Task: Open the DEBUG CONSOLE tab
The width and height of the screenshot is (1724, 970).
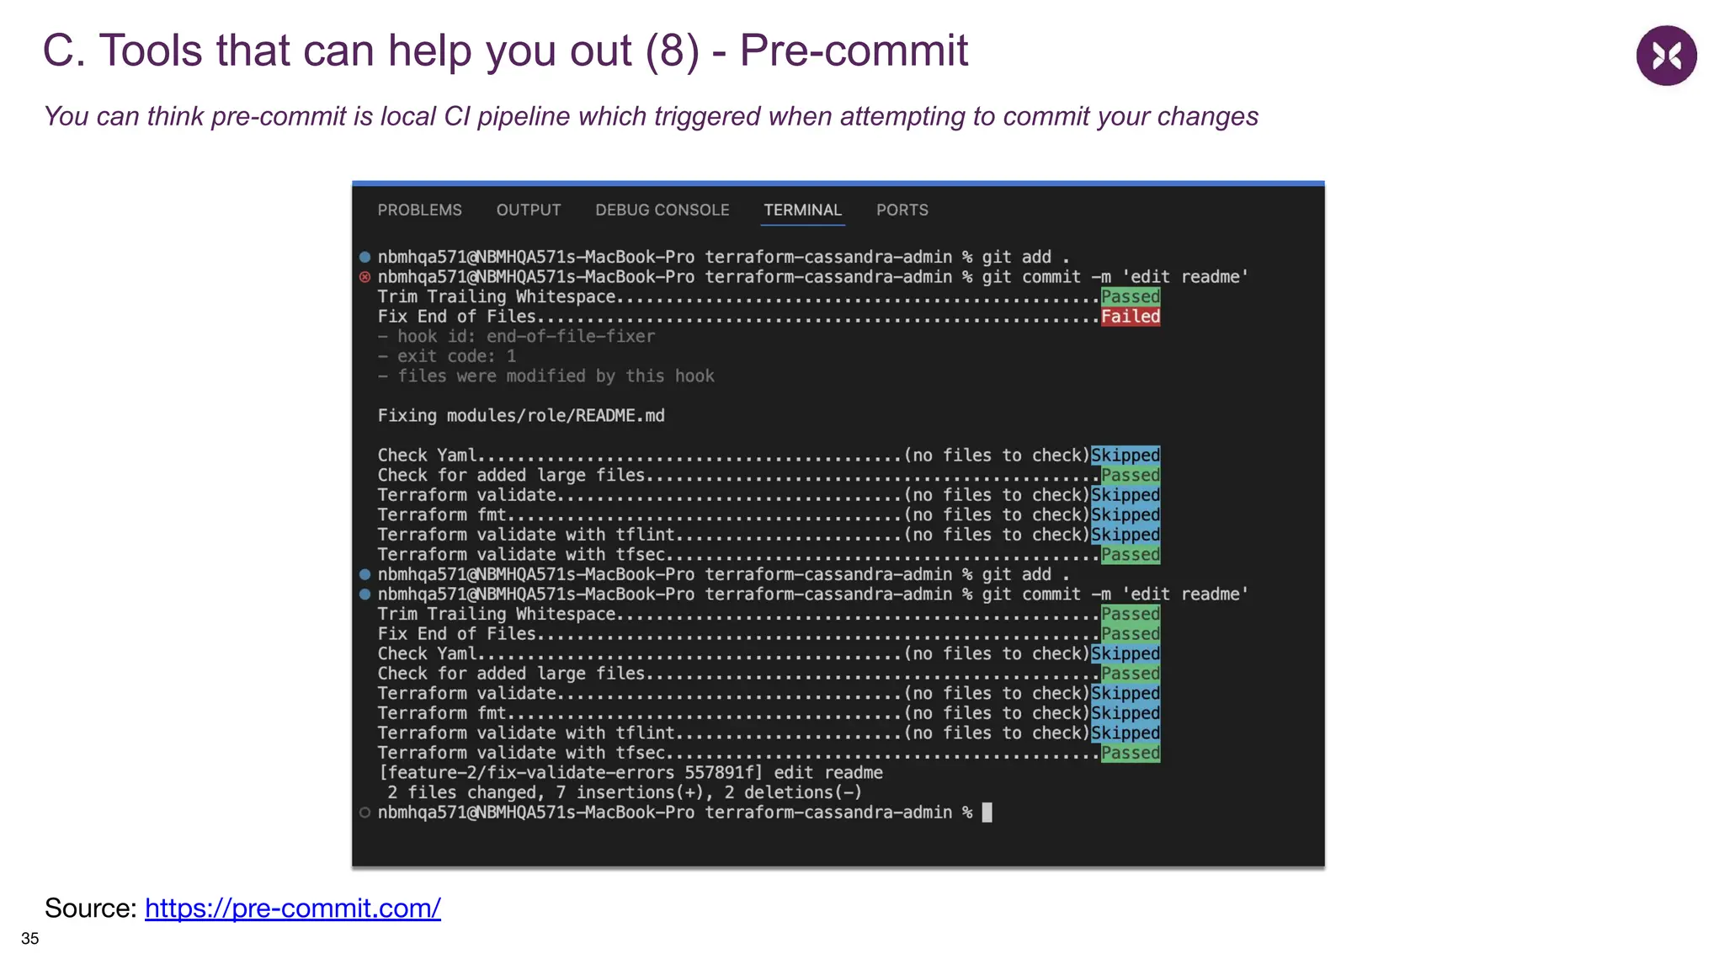Action: pyautogui.click(x=662, y=210)
